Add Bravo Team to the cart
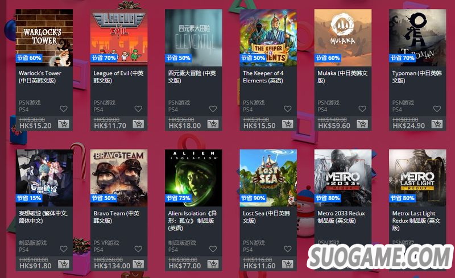 (138, 264)
